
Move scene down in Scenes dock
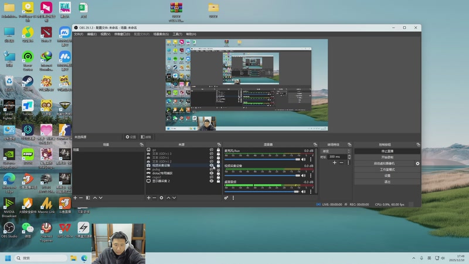pyautogui.click(x=101, y=198)
